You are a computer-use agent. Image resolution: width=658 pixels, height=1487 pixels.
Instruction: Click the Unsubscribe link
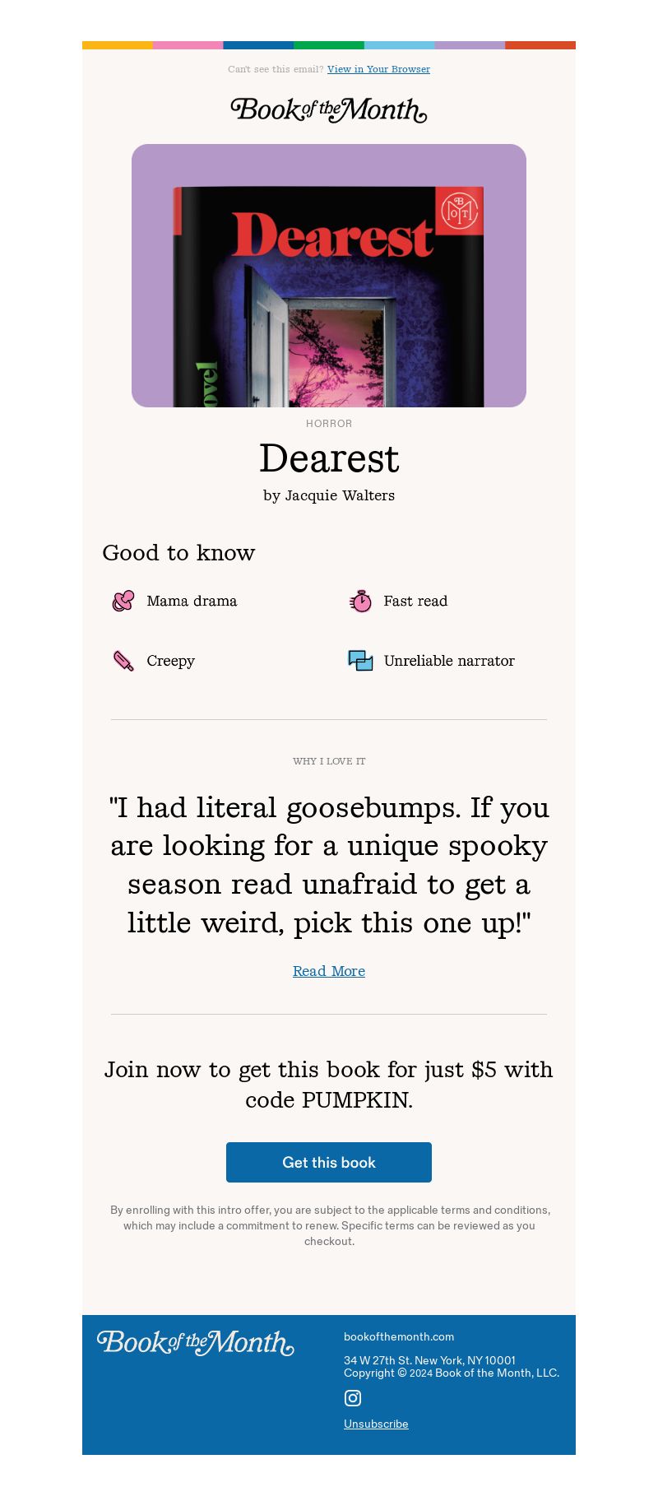click(376, 1424)
